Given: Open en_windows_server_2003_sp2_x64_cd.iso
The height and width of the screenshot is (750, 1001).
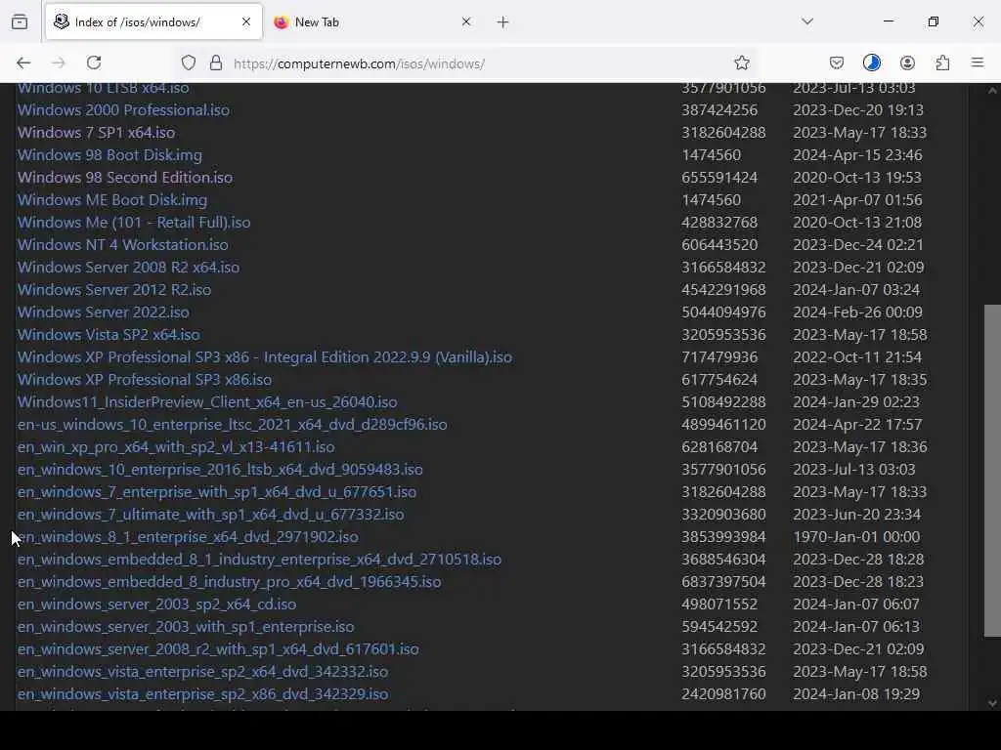Looking at the screenshot, I should (x=156, y=604).
